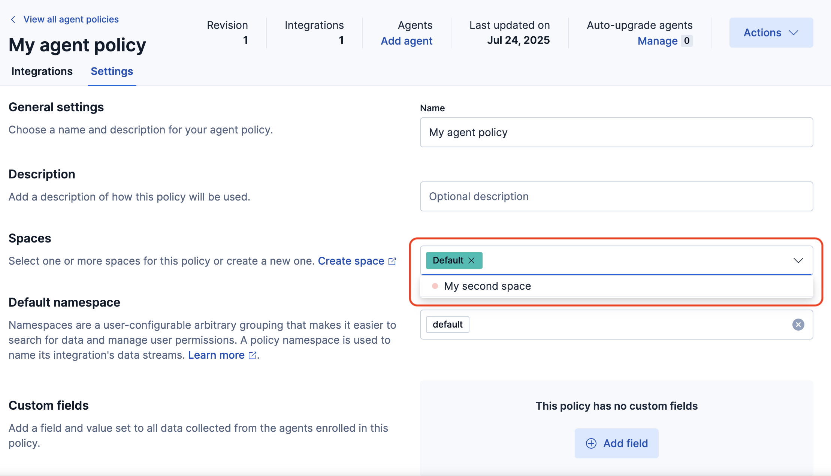The image size is (831, 476).
Task: Remove the Default space badge via its X icon
Action: point(472,260)
